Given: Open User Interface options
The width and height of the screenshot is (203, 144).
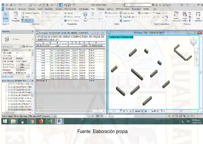Looking at the screenshot, I should click(x=198, y=17).
